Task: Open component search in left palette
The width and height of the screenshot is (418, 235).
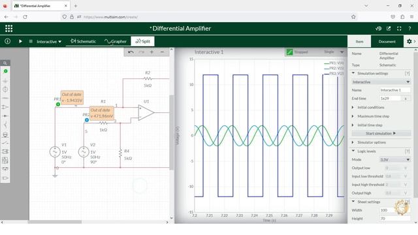Action: tap(5, 63)
